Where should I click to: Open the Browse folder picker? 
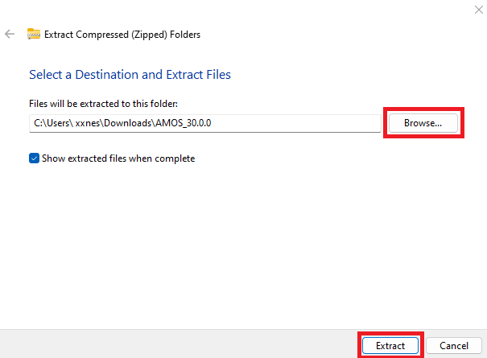click(423, 123)
